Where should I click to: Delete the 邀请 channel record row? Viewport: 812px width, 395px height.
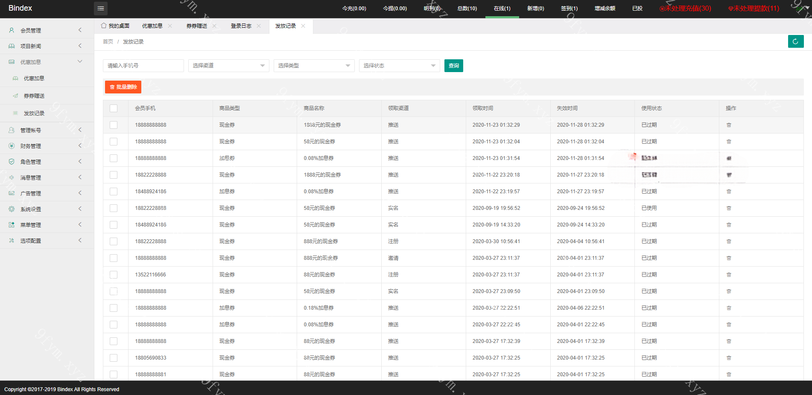pos(729,258)
